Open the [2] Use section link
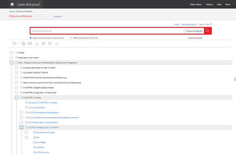This screenshot has height=155, width=236. pos(36,137)
